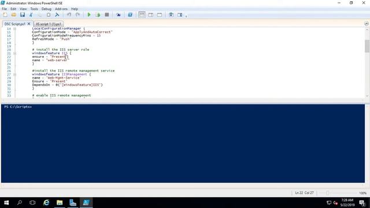Viewport: 370px width, 208px height.
Task: Click the comment '# install the IIS server role'
Action: [x=61, y=50]
